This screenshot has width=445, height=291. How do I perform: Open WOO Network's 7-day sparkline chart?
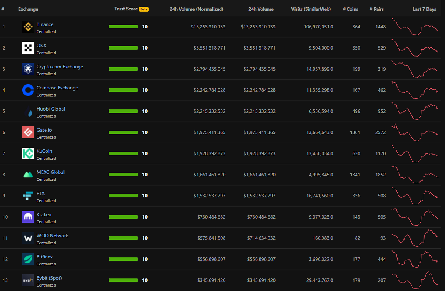point(415,238)
